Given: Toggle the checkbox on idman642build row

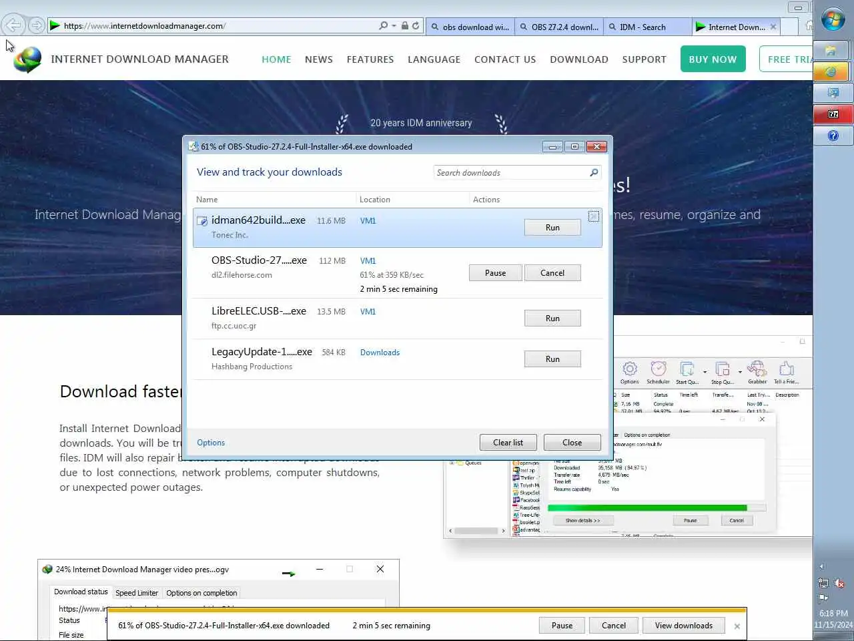Looking at the screenshot, I should [594, 216].
